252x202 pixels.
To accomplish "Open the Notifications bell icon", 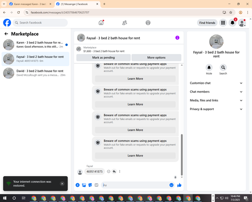I will point(232,23).
